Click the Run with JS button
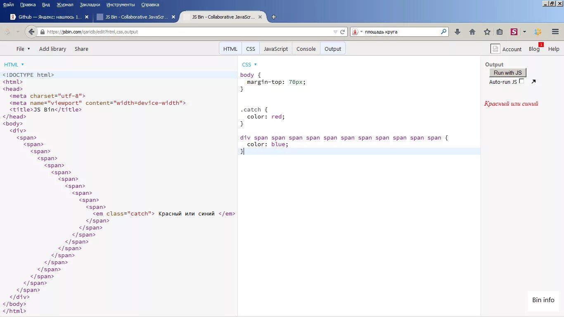The height and width of the screenshot is (317, 564). pyautogui.click(x=508, y=73)
